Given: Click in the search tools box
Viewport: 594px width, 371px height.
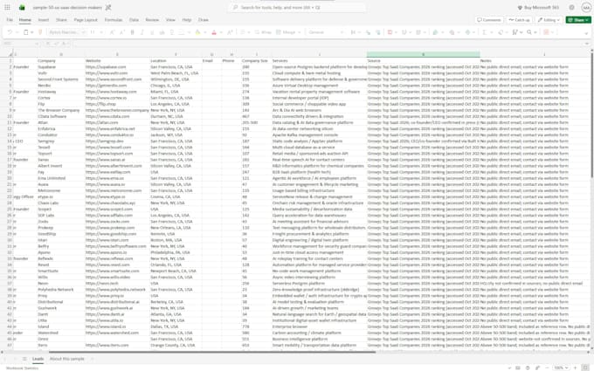Looking at the screenshot, I should pos(296,7).
